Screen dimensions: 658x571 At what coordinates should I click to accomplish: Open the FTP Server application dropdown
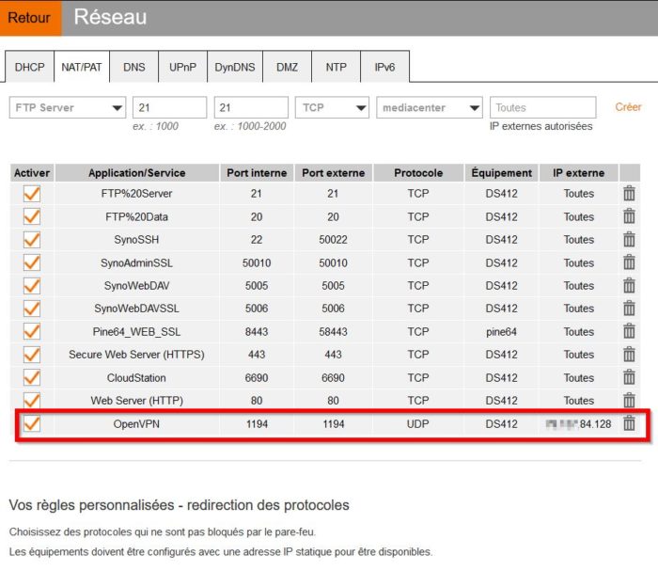coord(67,108)
